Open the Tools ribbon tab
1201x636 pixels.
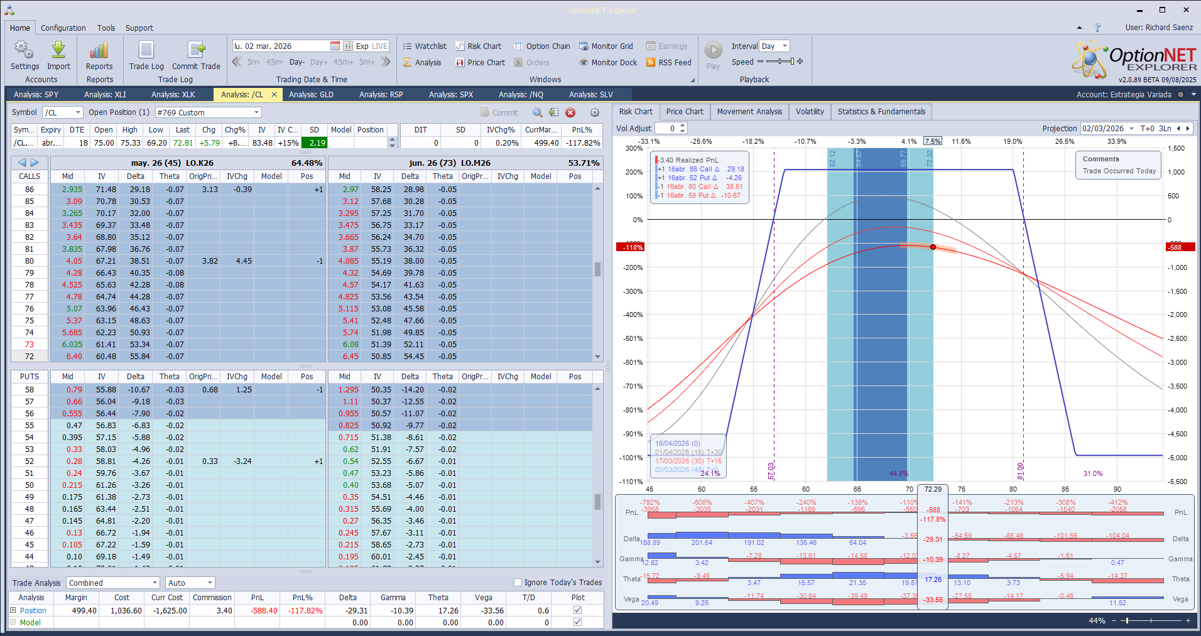[106, 28]
